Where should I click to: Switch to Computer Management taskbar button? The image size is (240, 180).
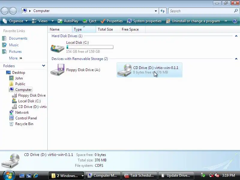click(x=103, y=175)
